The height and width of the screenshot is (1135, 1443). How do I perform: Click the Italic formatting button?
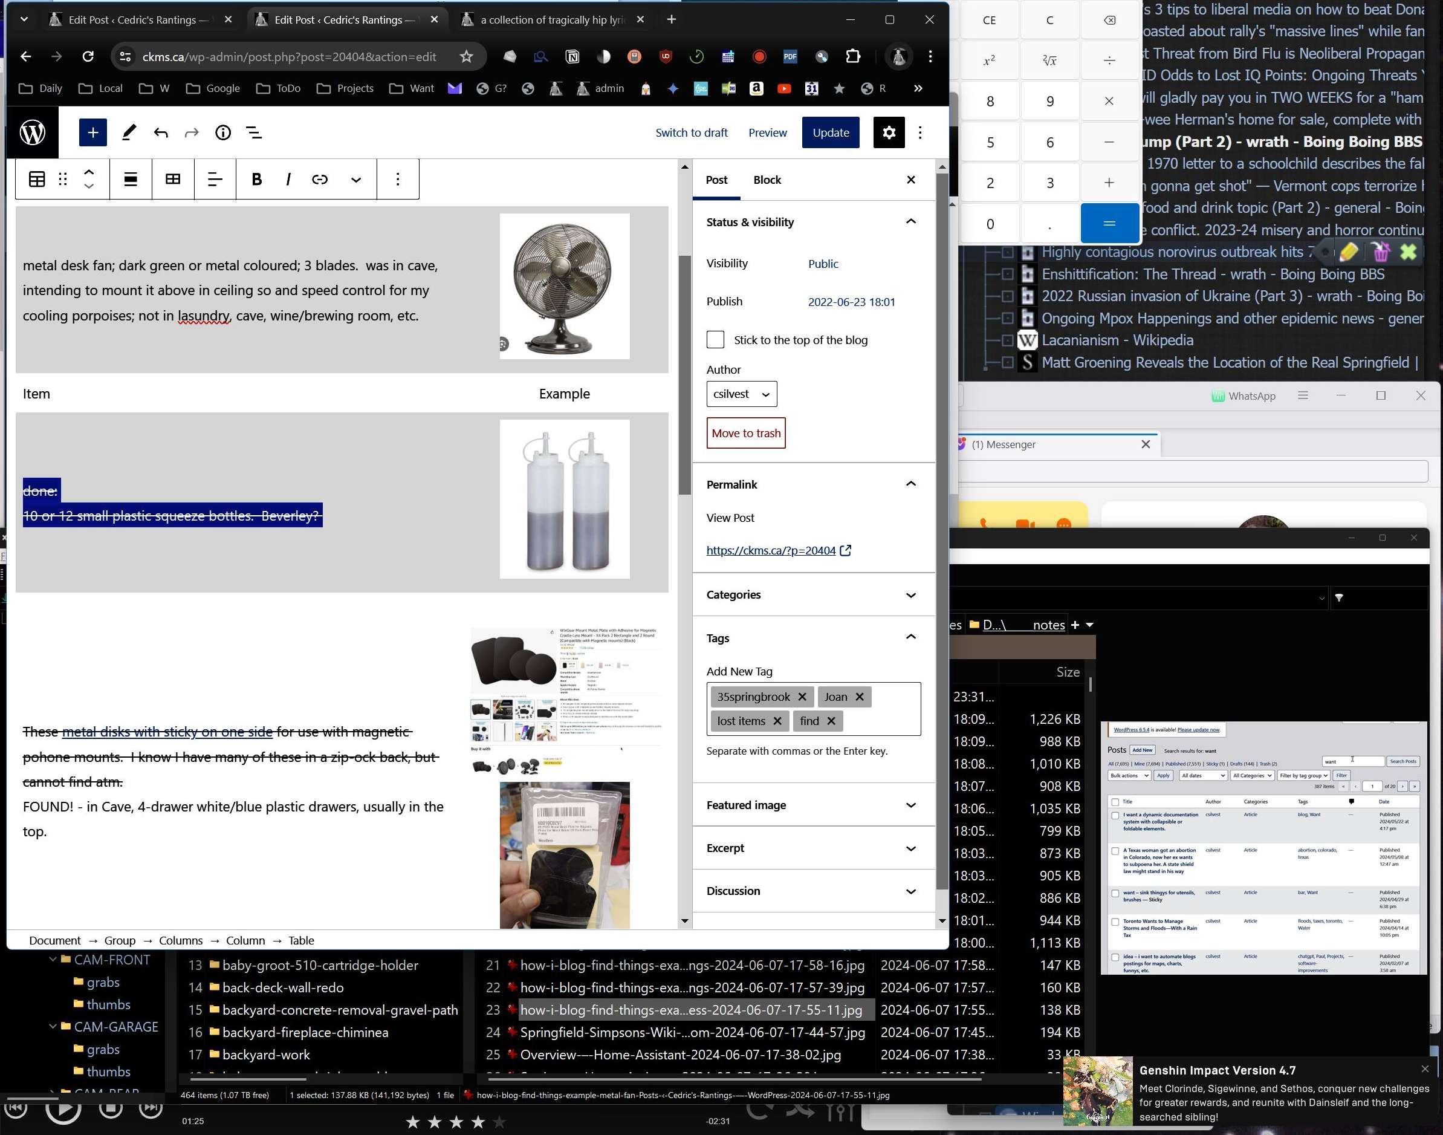click(x=288, y=179)
